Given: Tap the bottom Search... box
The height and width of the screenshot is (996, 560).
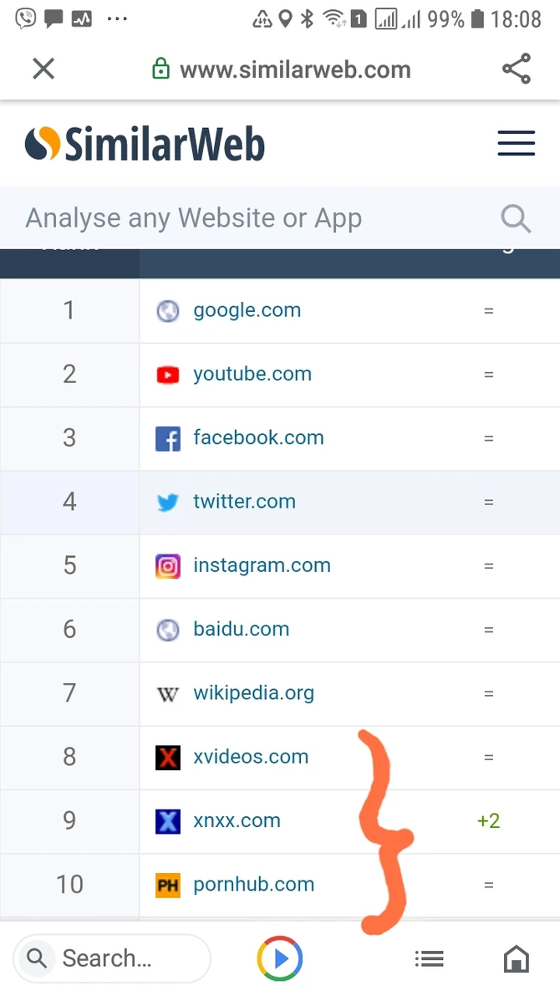Looking at the screenshot, I should coord(112,958).
